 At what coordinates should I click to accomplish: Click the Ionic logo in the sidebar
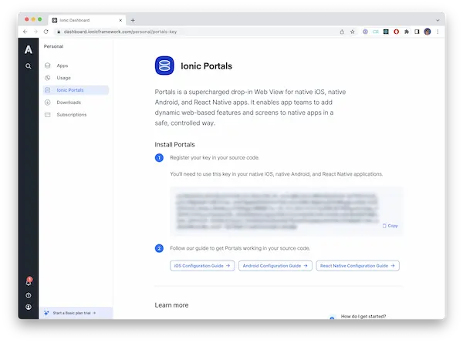pos(29,49)
